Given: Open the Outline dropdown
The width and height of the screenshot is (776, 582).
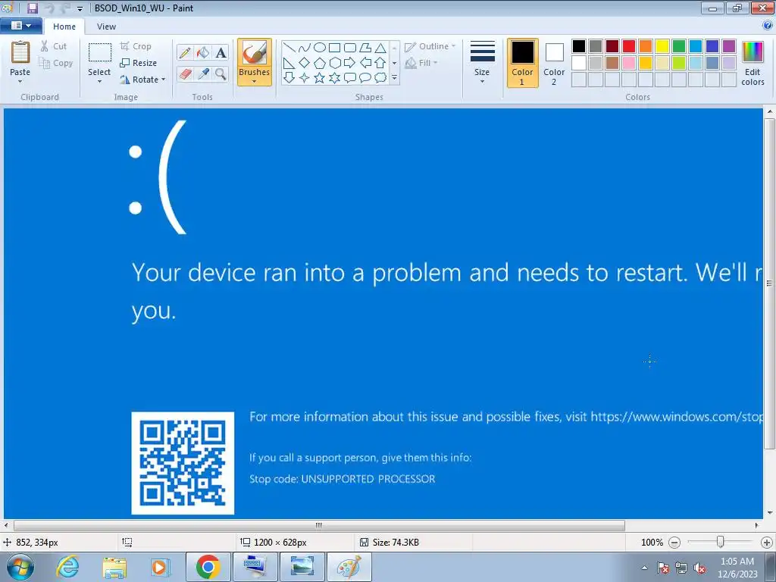Looking at the screenshot, I should click(x=430, y=46).
